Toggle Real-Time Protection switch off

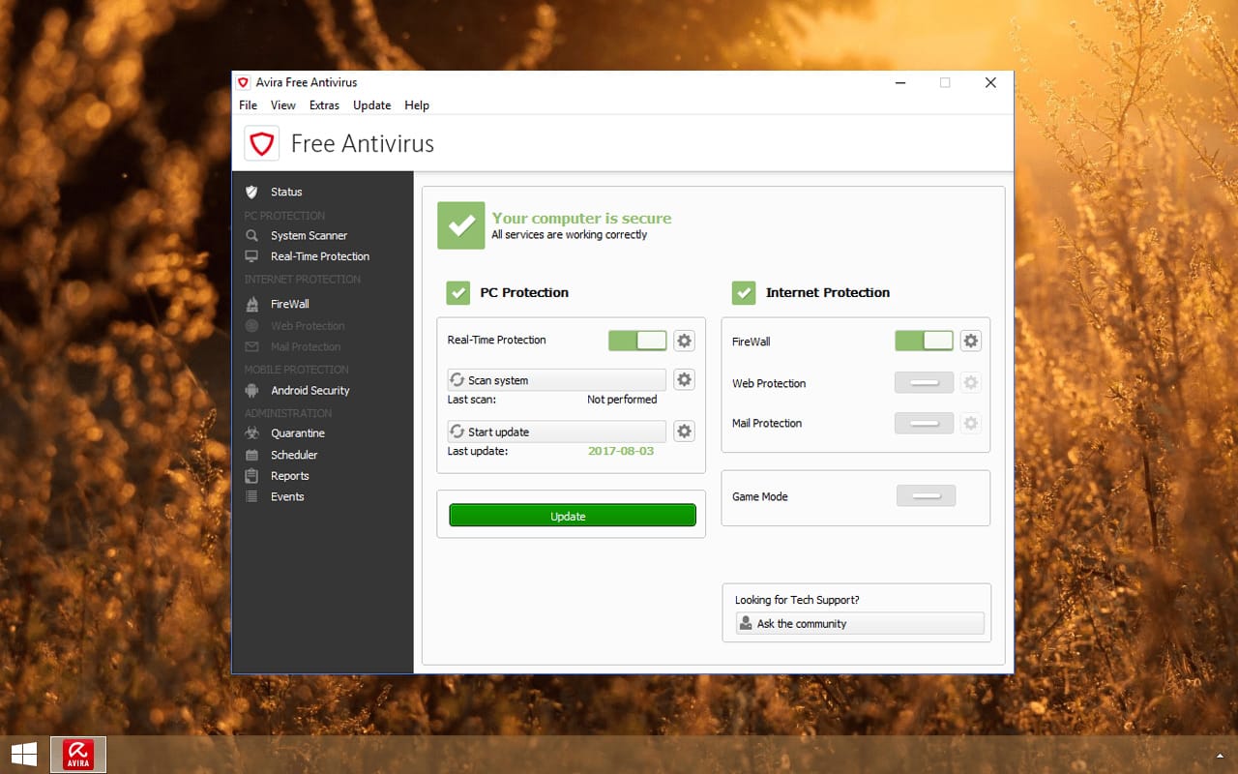637,341
